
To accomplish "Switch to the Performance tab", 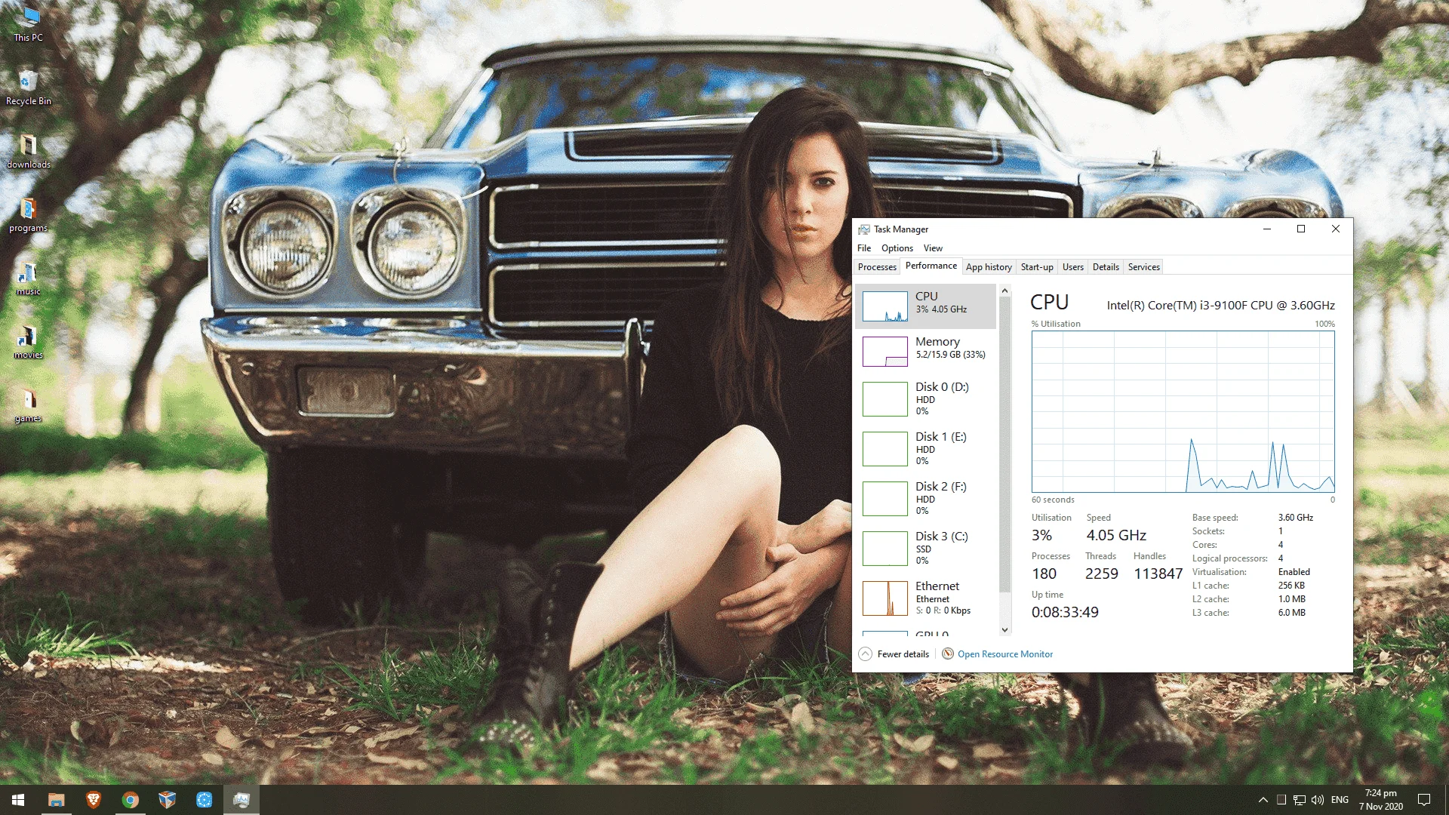I will pyautogui.click(x=931, y=266).
